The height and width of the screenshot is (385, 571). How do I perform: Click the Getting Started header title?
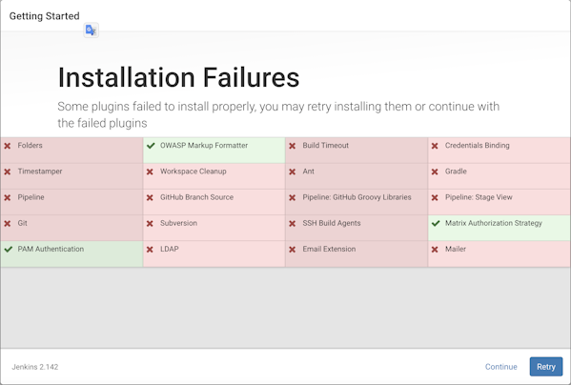(x=45, y=16)
